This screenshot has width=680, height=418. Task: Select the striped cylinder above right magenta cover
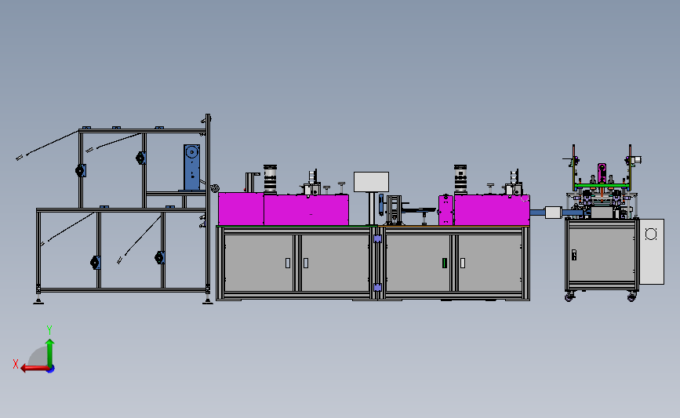click(x=460, y=179)
